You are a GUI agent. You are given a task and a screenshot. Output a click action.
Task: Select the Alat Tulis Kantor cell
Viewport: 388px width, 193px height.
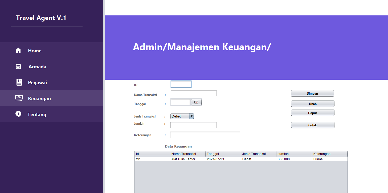(x=188, y=159)
